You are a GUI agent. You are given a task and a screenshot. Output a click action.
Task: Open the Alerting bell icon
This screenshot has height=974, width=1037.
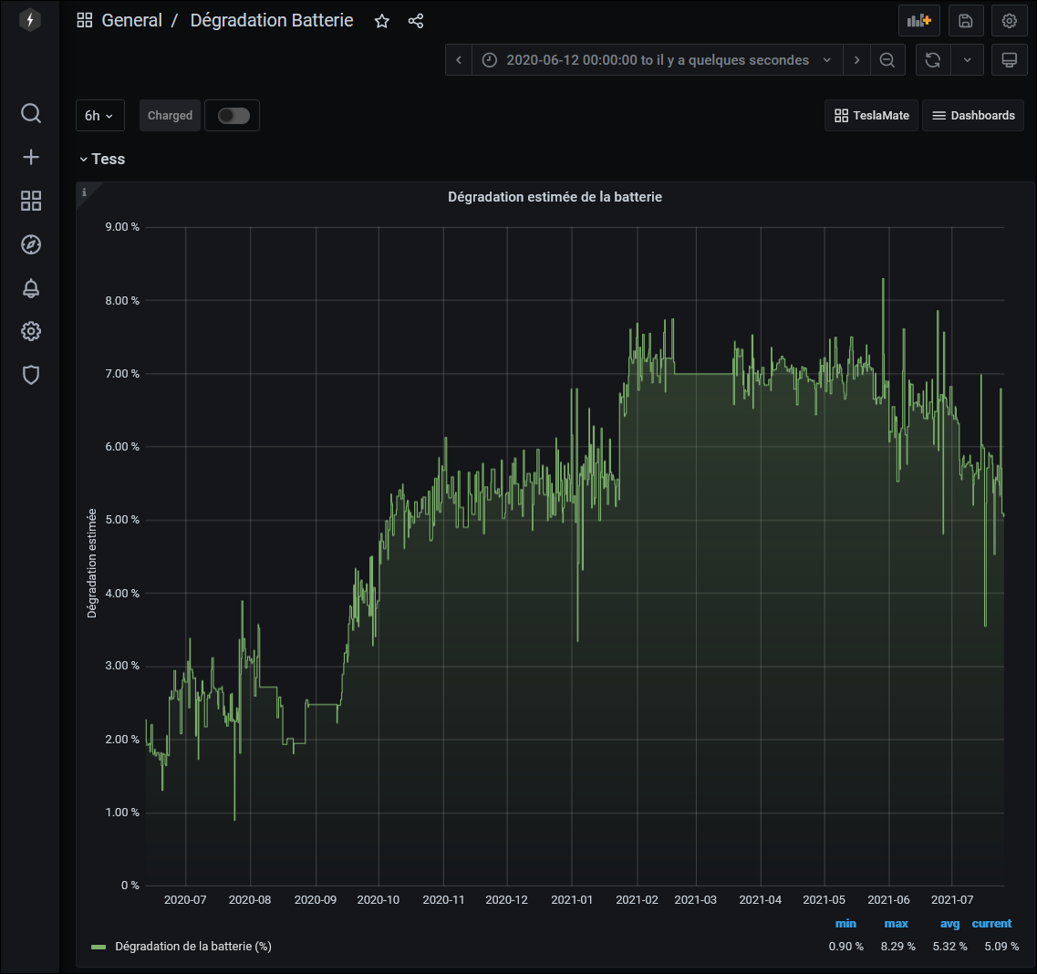coord(30,288)
